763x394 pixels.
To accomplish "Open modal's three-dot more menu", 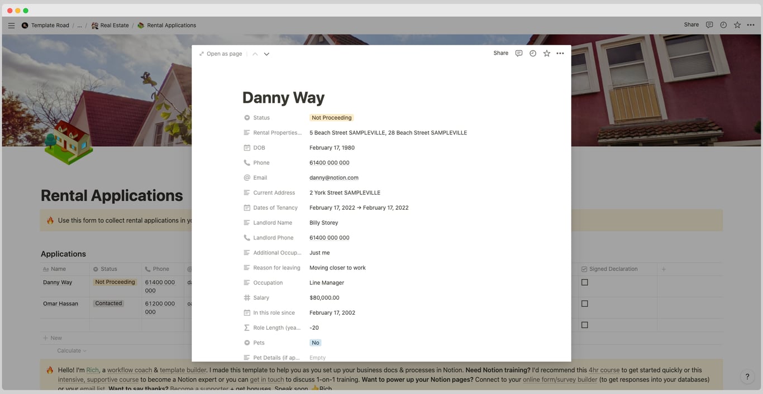I will 560,53.
